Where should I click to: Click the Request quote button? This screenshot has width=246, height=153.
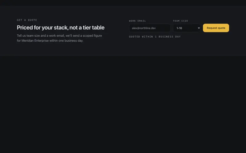[216, 28]
